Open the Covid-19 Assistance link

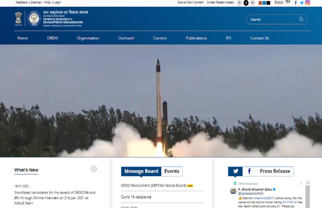[x=136, y=197]
